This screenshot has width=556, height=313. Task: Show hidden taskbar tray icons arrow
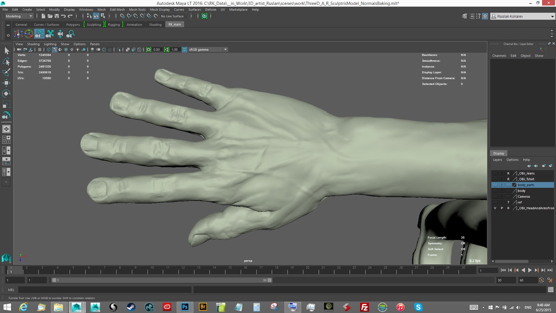483,307
